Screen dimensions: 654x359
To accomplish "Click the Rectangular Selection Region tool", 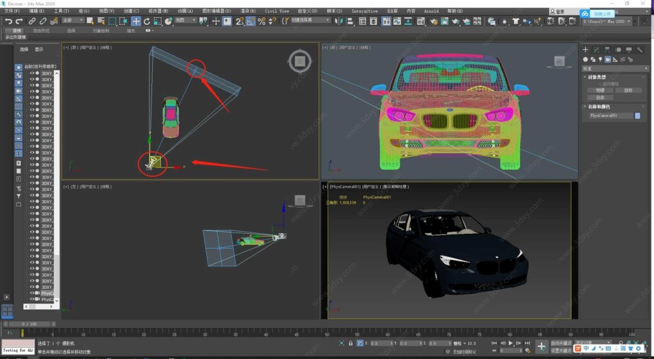I will [x=112, y=21].
